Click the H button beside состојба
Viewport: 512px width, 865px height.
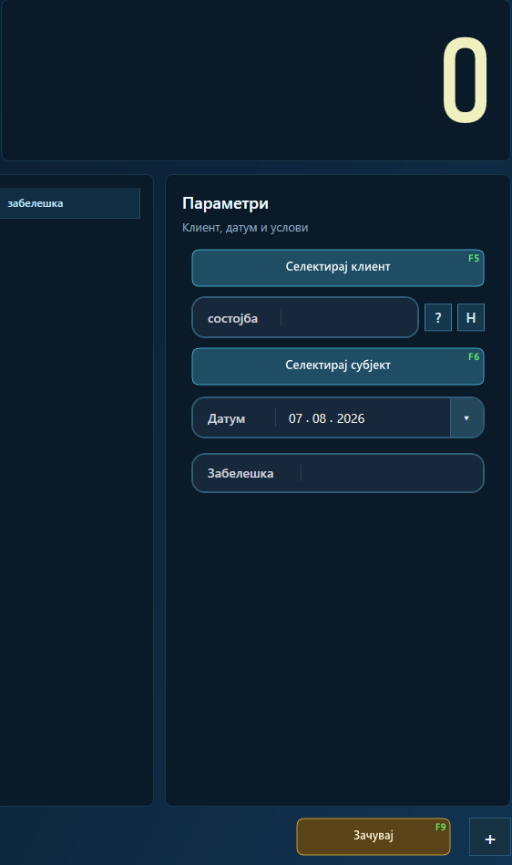[x=471, y=317]
